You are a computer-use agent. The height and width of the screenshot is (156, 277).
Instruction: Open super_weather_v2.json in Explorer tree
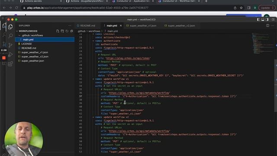pyautogui.click(x=45, y=57)
